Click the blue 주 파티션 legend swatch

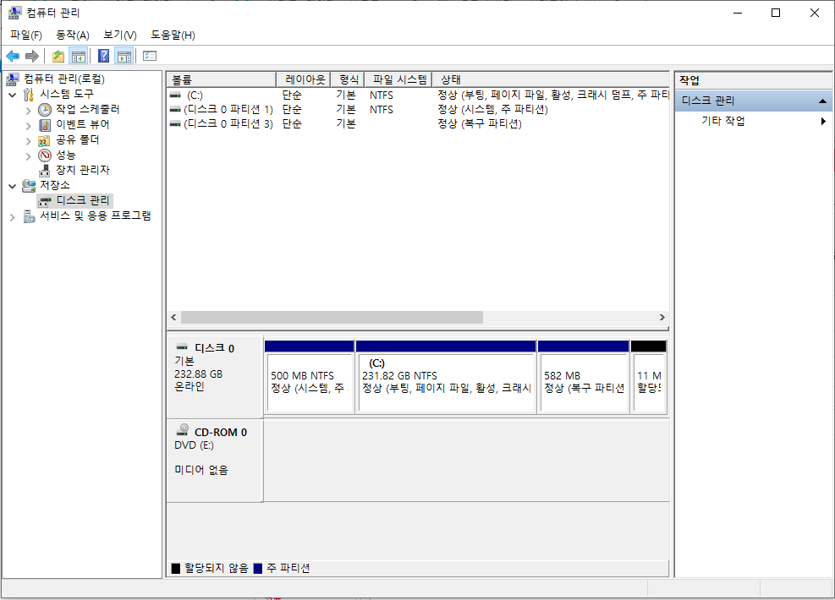coord(258,569)
